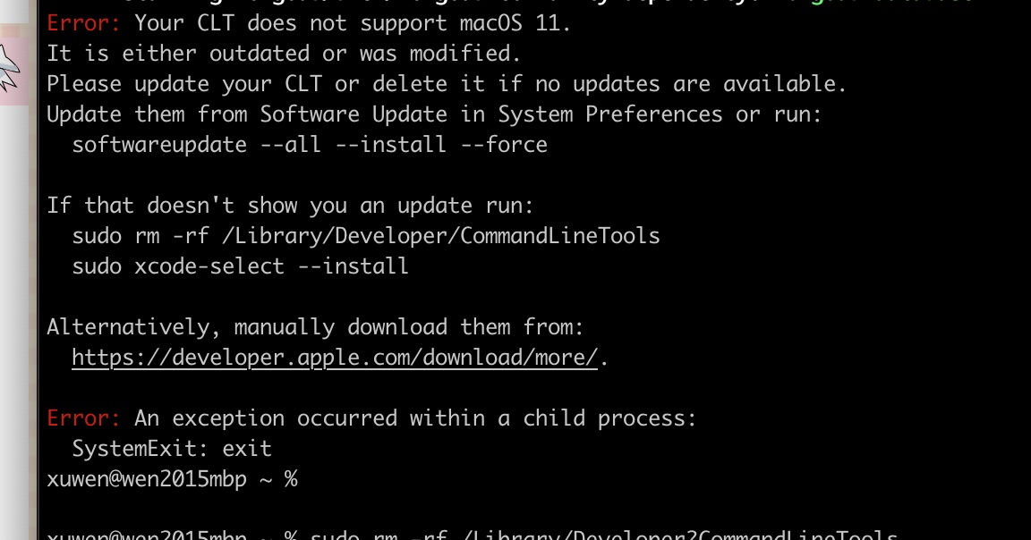The width and height of the screenshot is (1031, 540).
Task: Click the percent sign at the empty prompt
Action: [x=290, y=480]
